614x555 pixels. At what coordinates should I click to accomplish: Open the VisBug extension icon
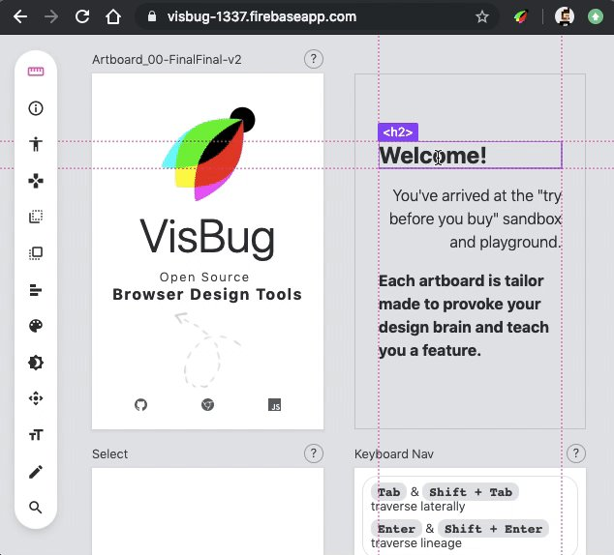tap(521, 16)
